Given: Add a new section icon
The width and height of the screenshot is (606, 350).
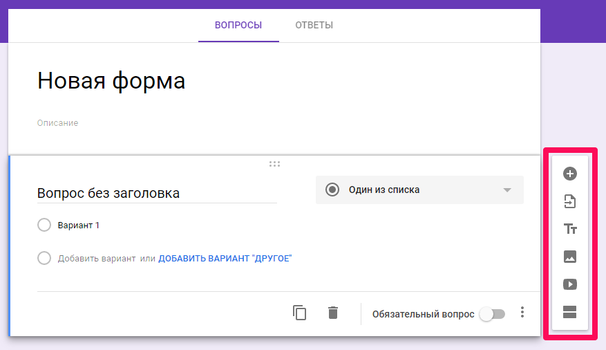Looking at the screenshot, I should (x=570, y=312).
